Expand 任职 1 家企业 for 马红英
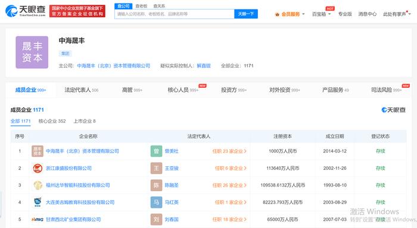Screen dimensions: 417x228 pos(231,202)
